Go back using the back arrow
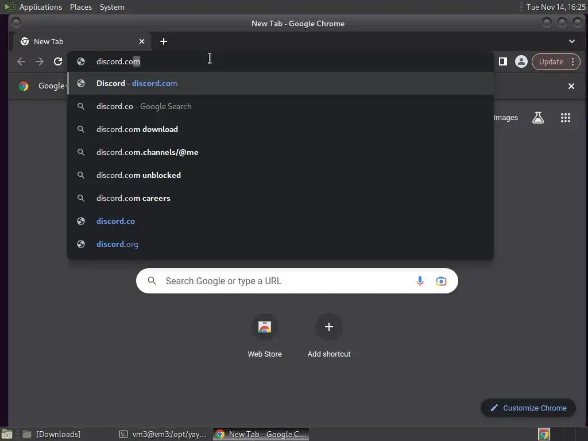This screenshot has width=588, height=441. [x=21, y=61]
